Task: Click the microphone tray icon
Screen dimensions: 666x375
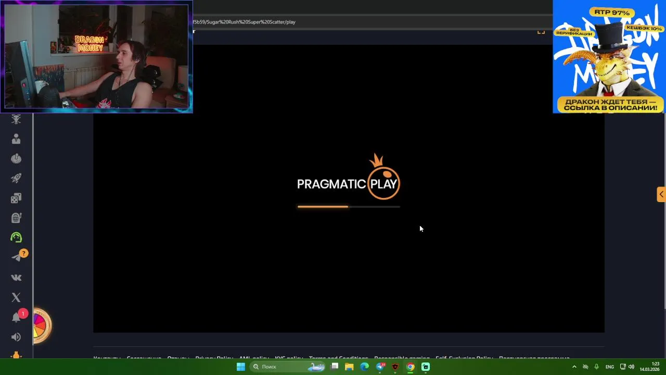Action: click(x=597, y=367)
